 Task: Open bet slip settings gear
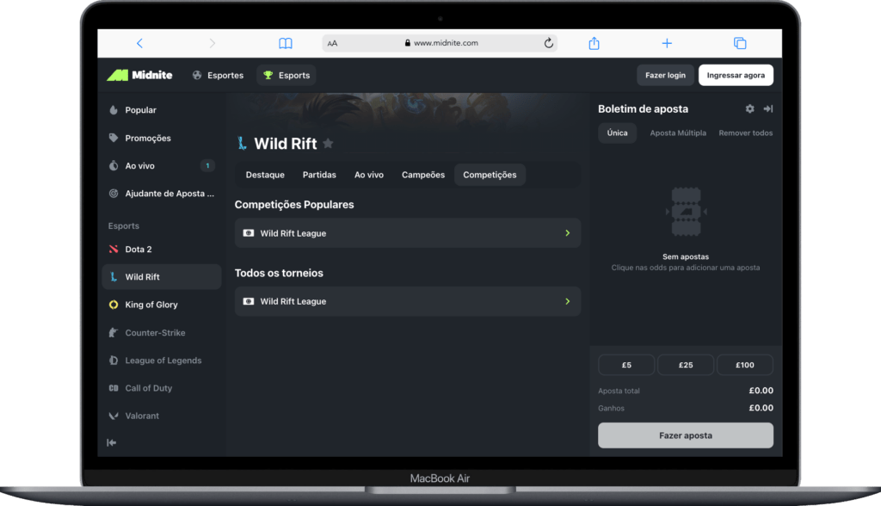pos(750,108)
